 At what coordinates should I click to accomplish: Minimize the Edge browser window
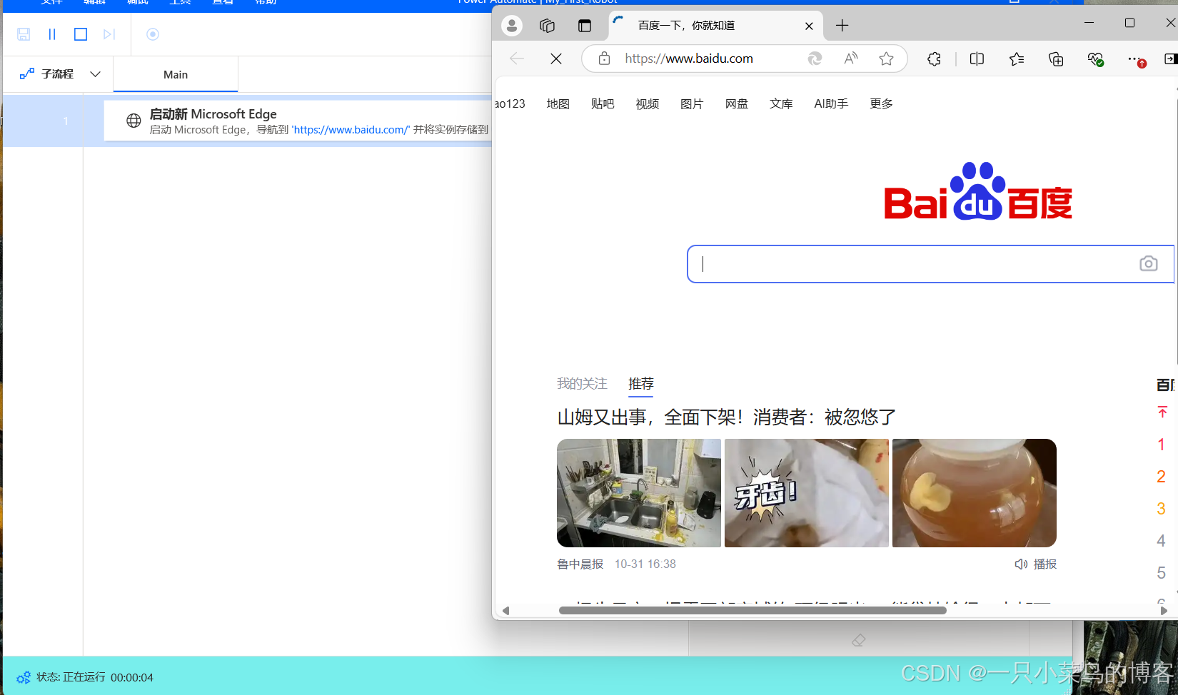point(1089,23)
